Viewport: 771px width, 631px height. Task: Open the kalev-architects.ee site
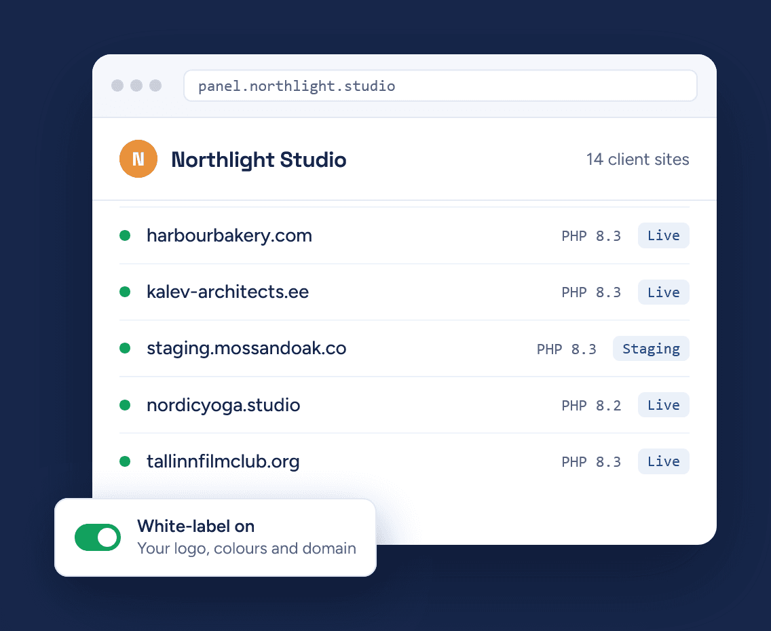(227, 292)
